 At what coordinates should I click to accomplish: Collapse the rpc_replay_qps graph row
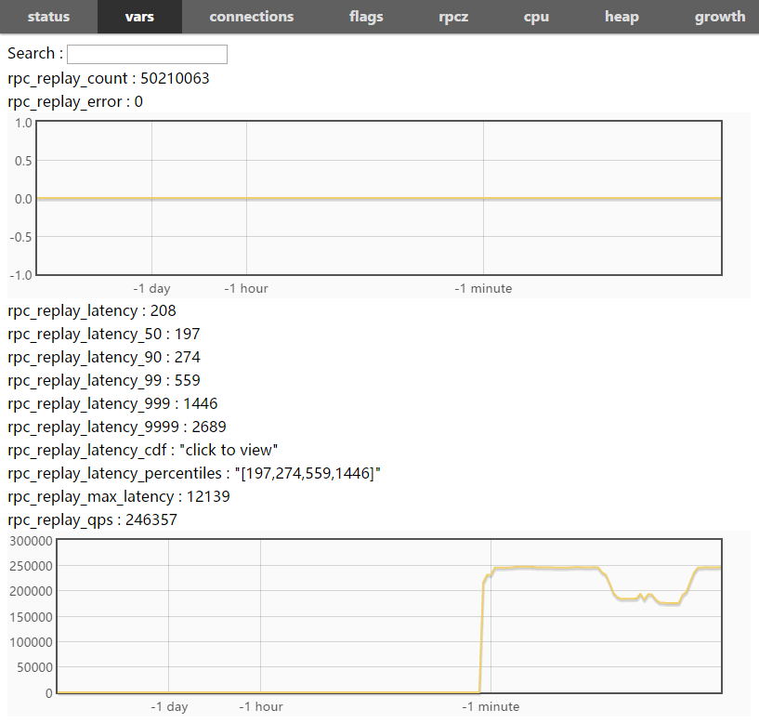[x=92, y=519]
